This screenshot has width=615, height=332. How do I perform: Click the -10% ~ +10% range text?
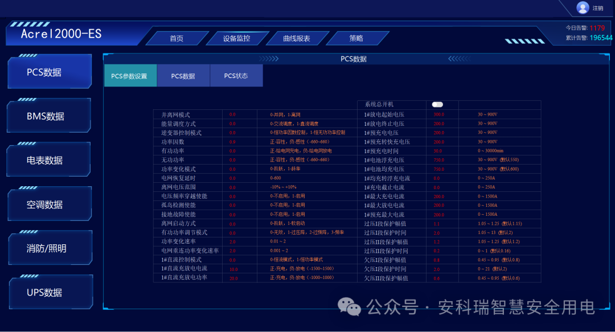tap(283, 187)
